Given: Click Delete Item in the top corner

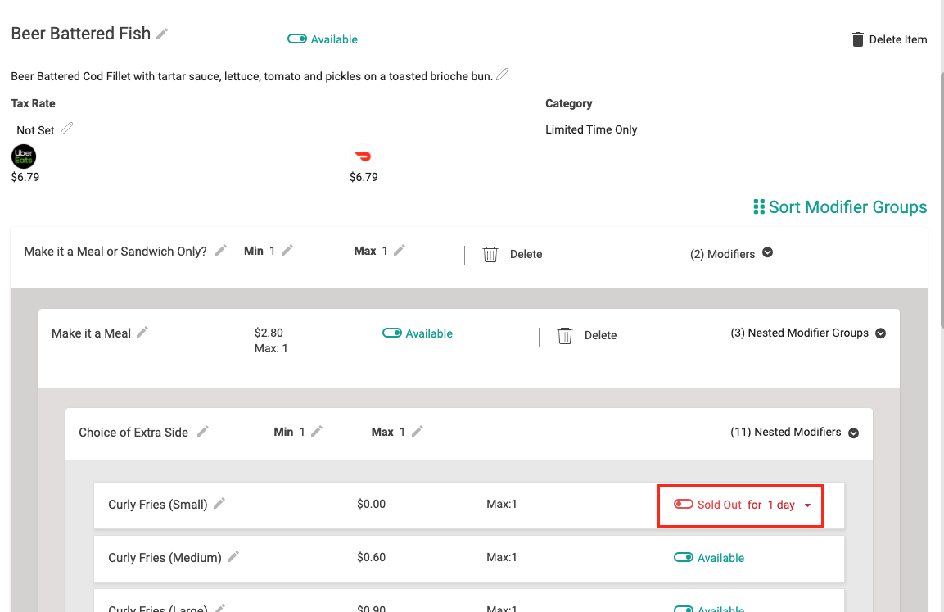Looking at the screenshot, I should [x=889, y=39].
